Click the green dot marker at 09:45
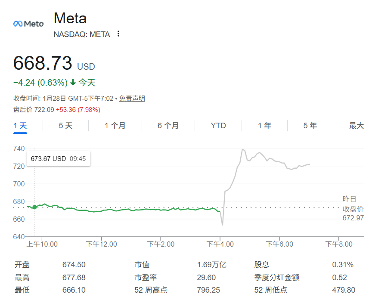This screenshot has height=303, width=366. (x=35, y=207)
